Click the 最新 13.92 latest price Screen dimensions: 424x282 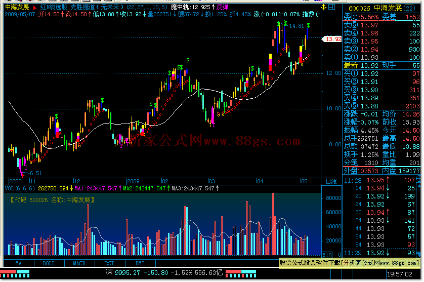361,65
